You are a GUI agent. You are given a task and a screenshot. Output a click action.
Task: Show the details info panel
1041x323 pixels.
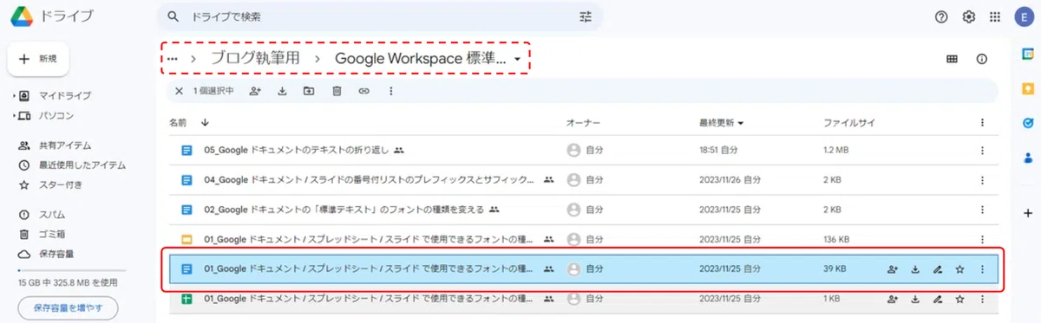point(982,59)
